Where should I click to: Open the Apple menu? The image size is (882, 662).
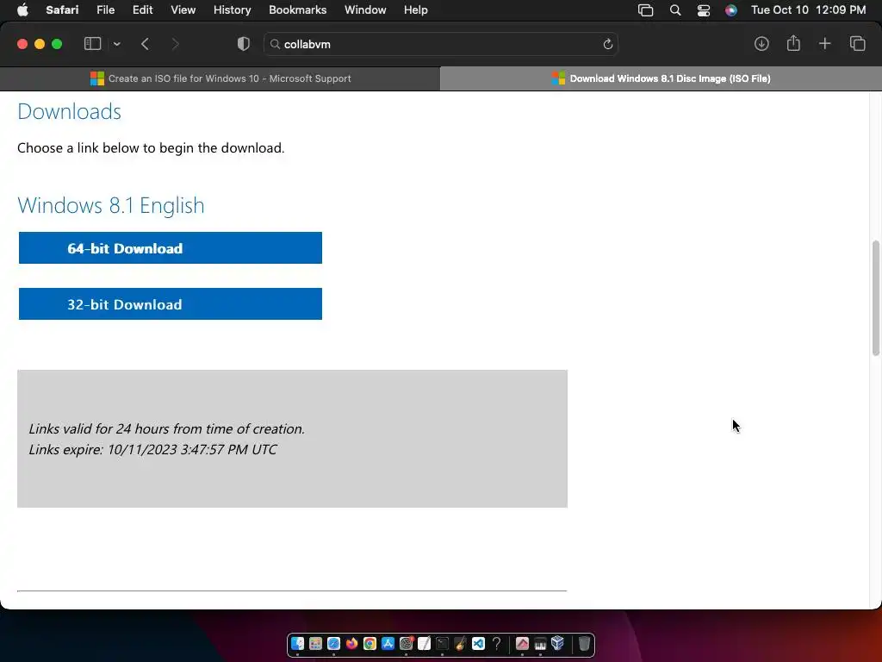pos(22,10)
